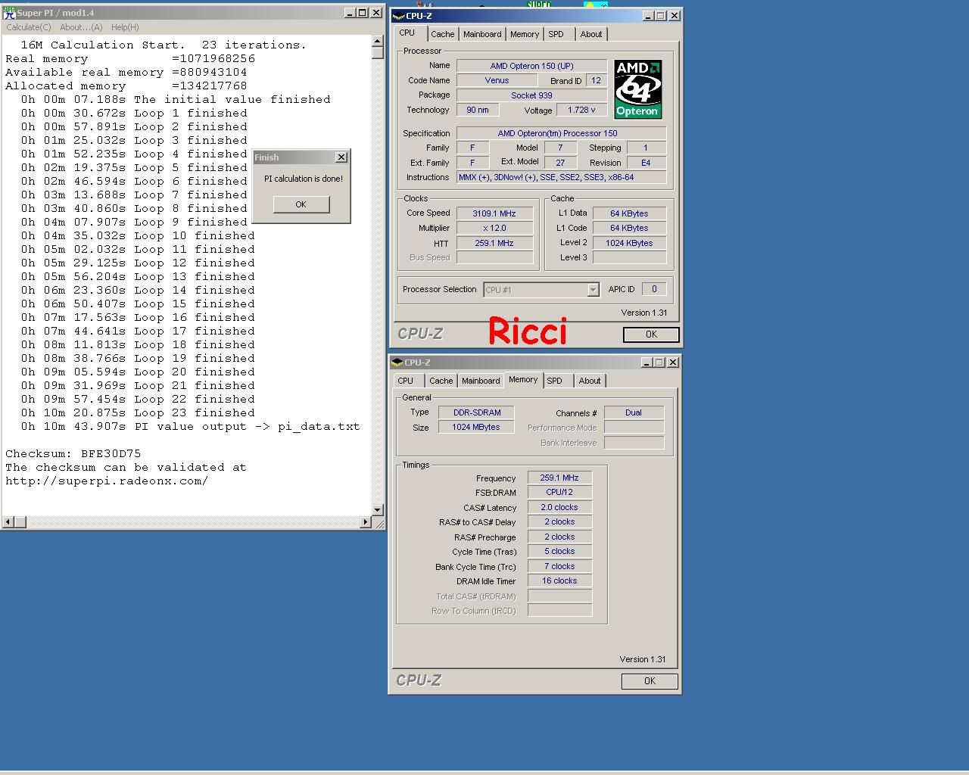Click the lower CPU-Z window title icon

[397, 363]
